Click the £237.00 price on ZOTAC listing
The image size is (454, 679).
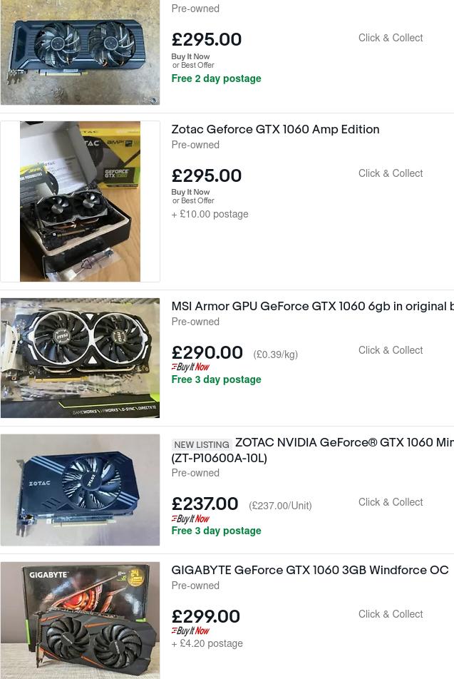[205, 504]
